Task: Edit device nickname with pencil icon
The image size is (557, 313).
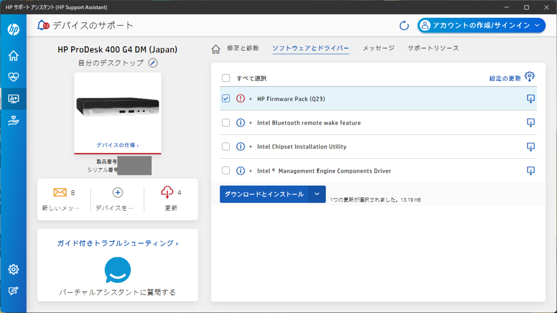Action: pos(153,63)
